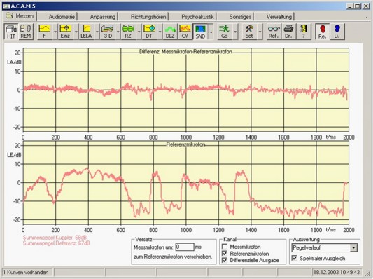Image resolution: width=373 pixels, height=279 pixels.
Task: Maximize the A.C.A.M 5 window
Action: [x=357, y=6]
